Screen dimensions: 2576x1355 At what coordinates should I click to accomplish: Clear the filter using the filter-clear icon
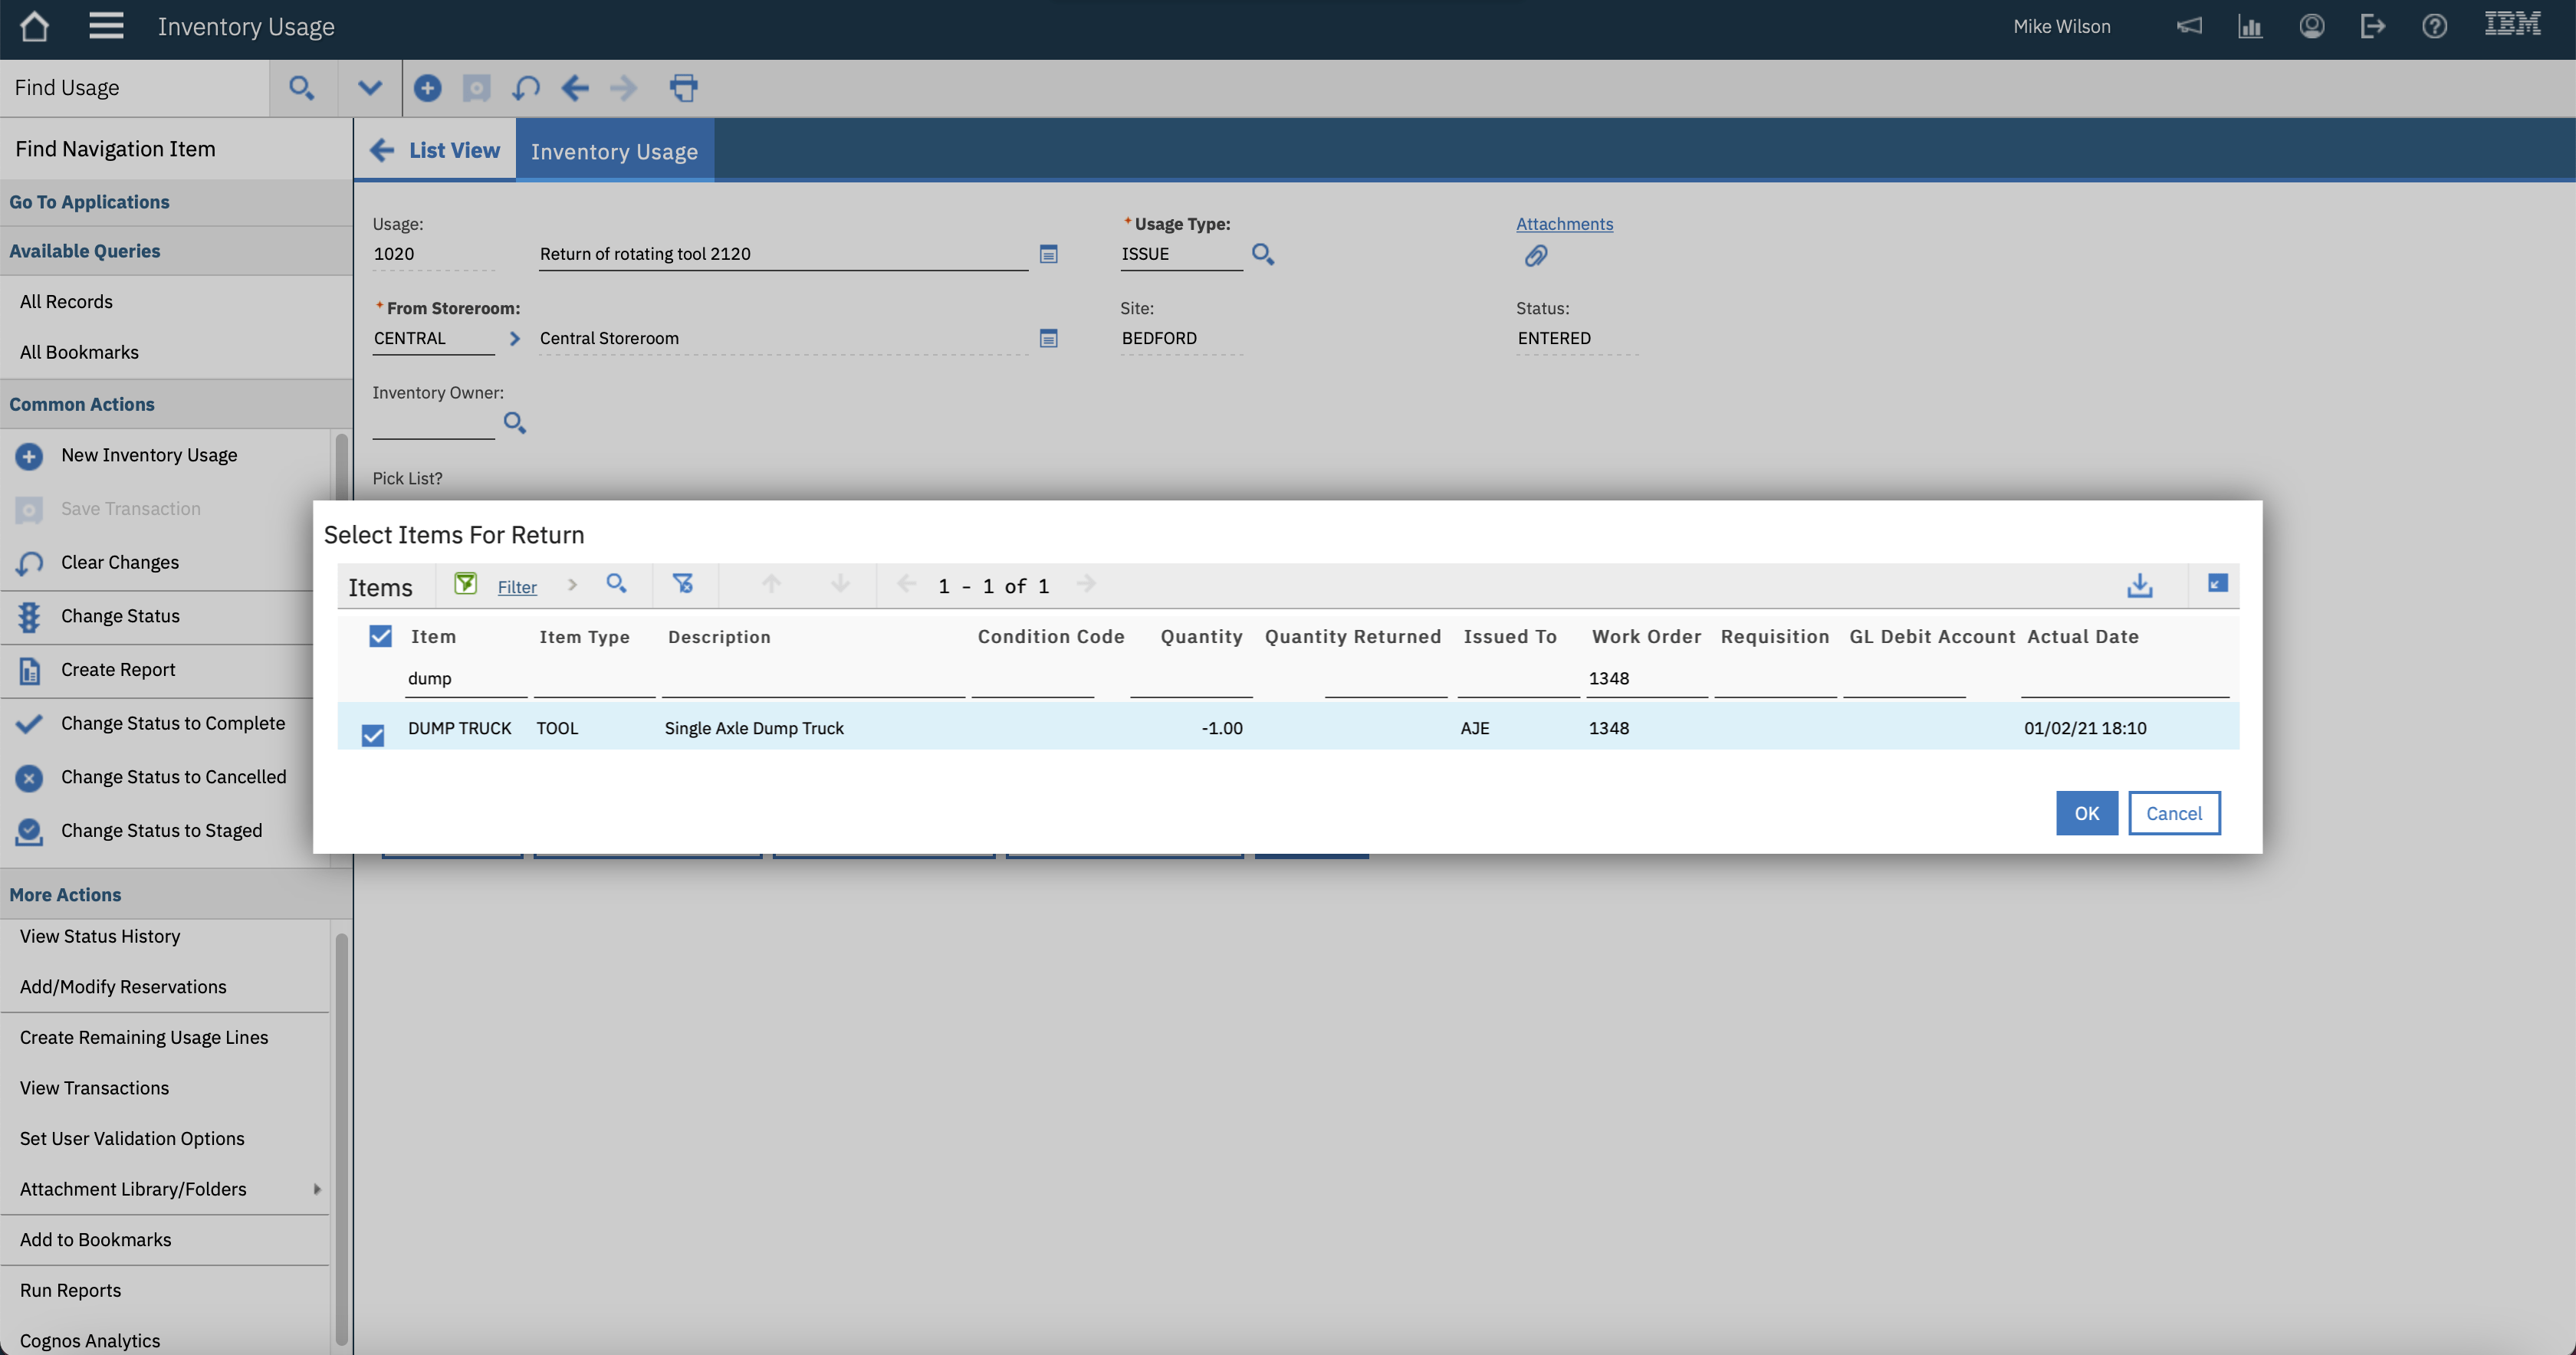coord(684,584)
